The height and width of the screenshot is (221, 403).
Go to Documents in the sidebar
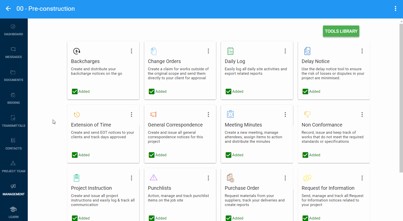tap(13, 76)
